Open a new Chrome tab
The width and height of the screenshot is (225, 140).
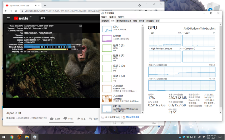(45, 5)
